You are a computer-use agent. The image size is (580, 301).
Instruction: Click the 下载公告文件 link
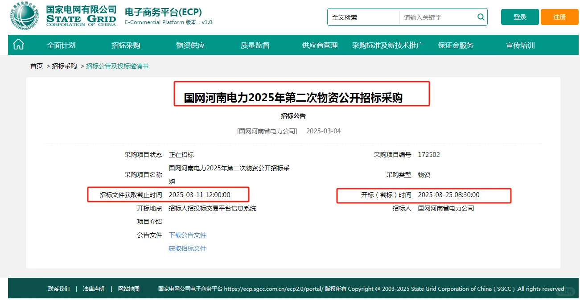tap(187, 235)
